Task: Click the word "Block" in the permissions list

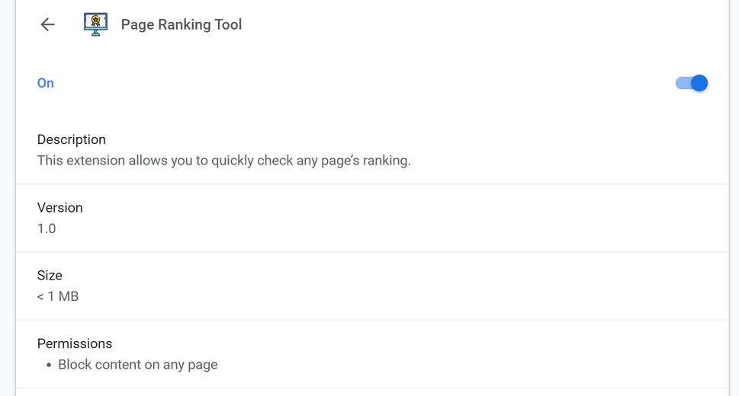Action: pos(76,365)
